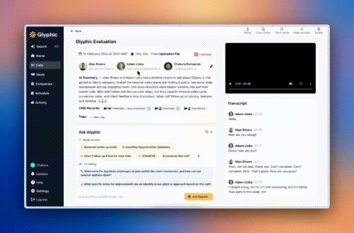
Task: Click the call date calendar icon
Action: (x=80, y=54)
